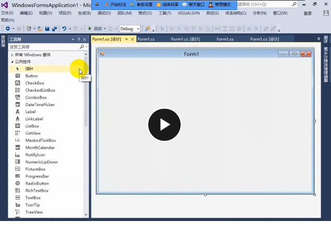Expand the 所有 Windows 窗体 group
331x233 pixels.
point(12,55)
